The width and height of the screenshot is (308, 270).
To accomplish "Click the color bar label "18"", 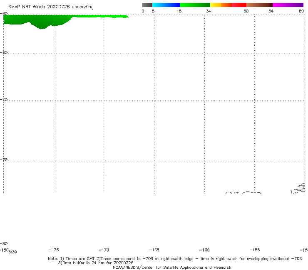I will pos(179,11).
